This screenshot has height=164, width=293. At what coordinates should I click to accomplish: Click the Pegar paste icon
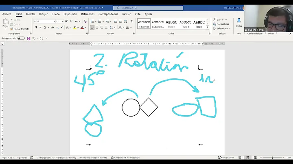5,22
